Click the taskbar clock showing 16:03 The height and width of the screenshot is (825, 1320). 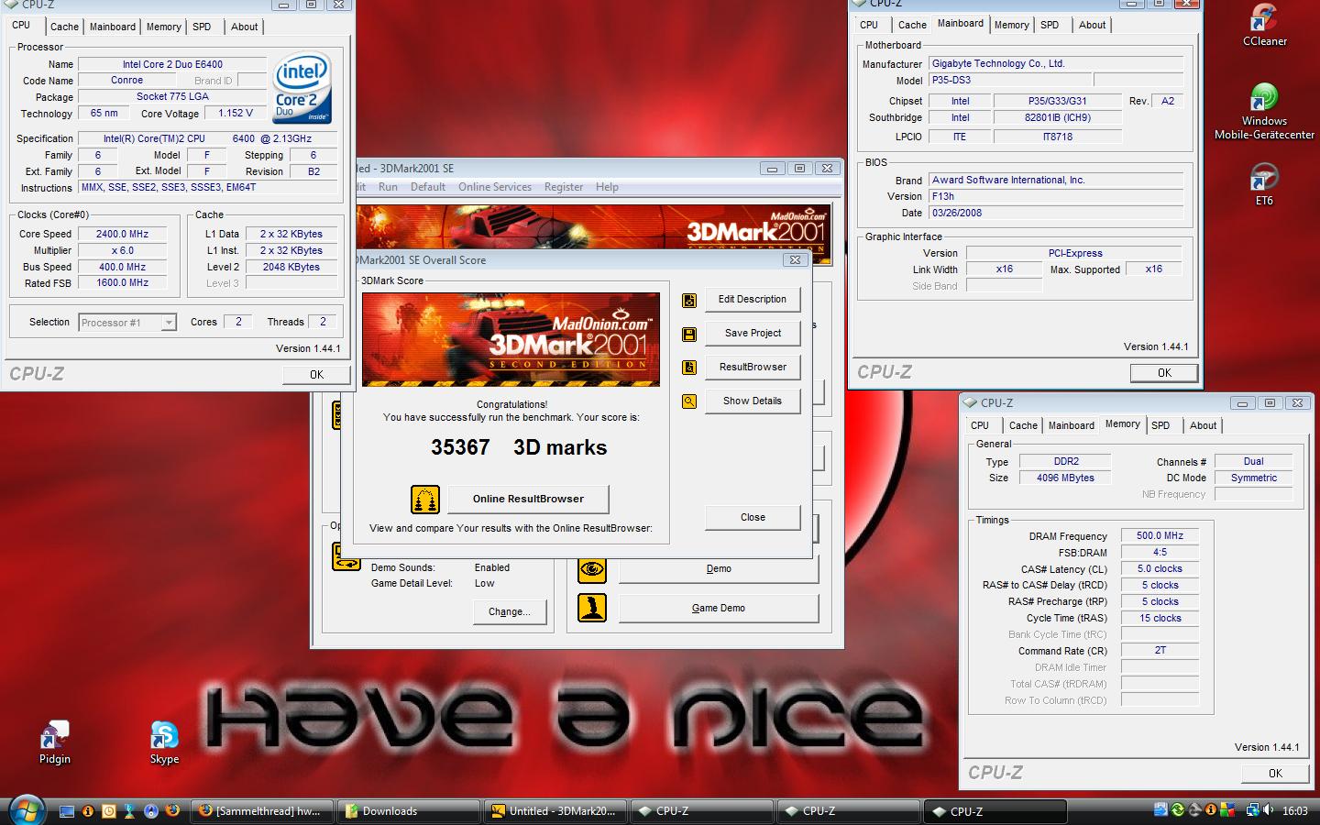(1294, 811)
